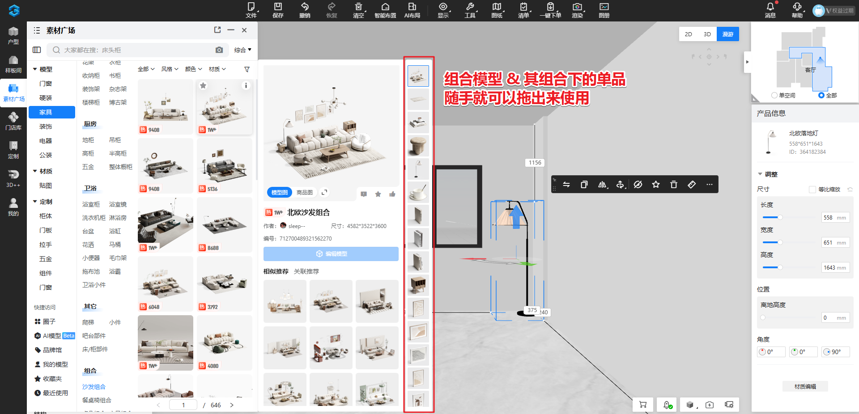Adjust the 宽度 width slider
Screen dimensions: 859x414
tap(780, 242)
